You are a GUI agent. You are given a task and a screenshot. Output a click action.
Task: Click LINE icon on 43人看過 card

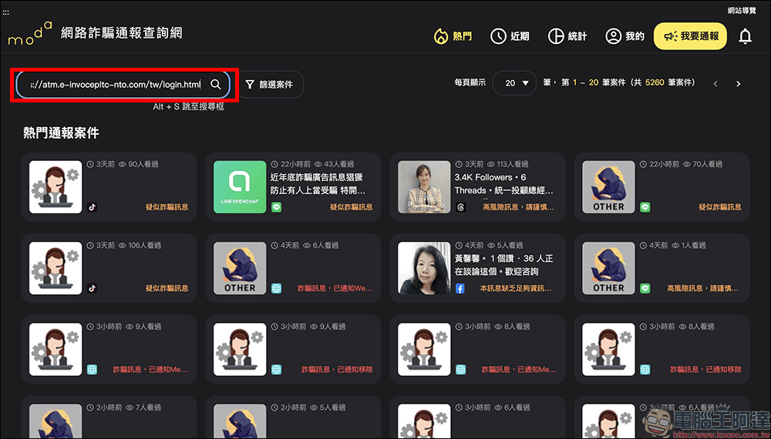click(276, 207)
